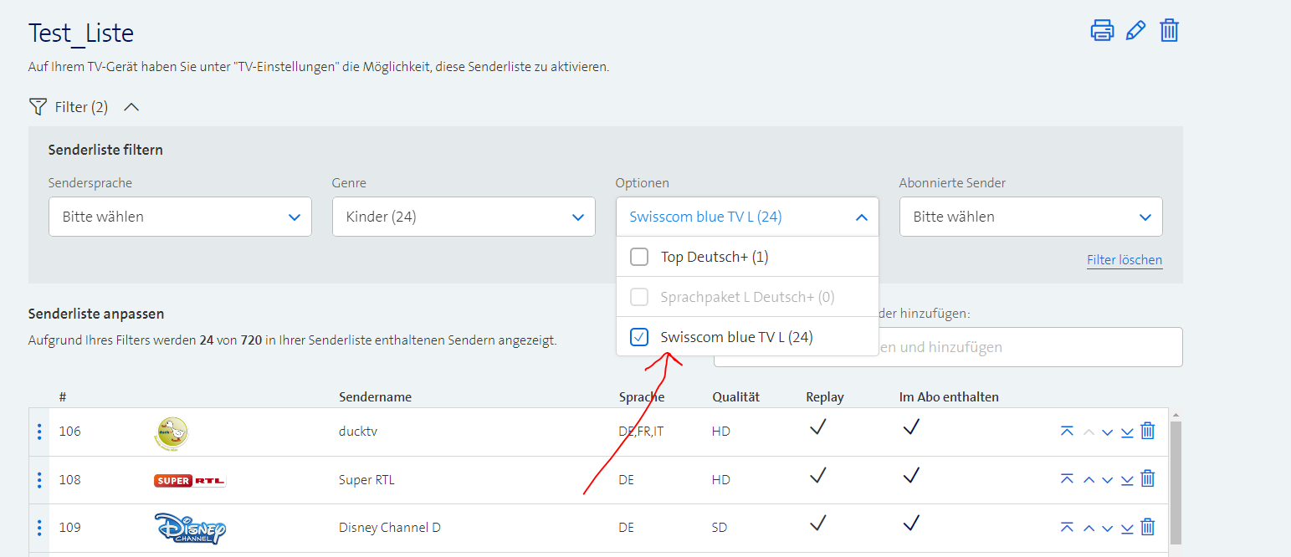This screenshot has width=1291, height=557.
Task: Uncheck Swisscom blue TV L (24)
Action: pos(639,336)
